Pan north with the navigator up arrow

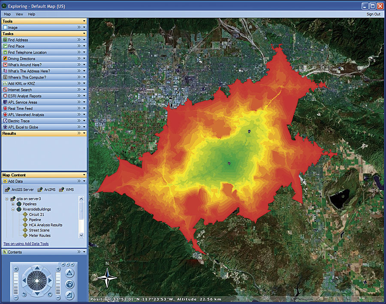(x=37, y=268)
